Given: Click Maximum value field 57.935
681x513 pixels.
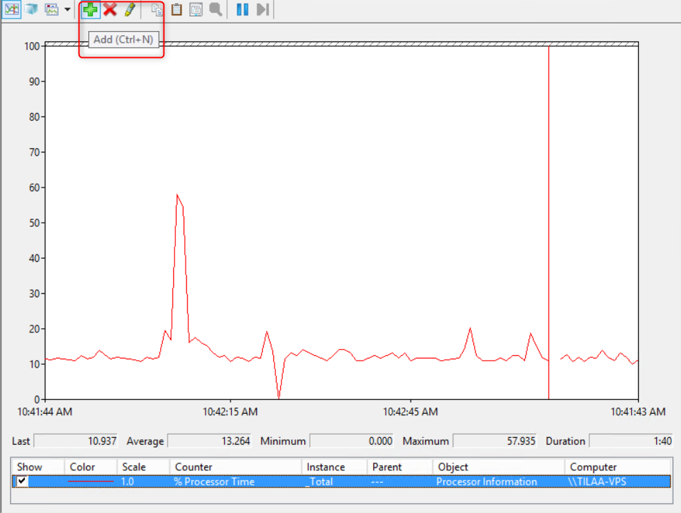Looking at the screenshot, I should pyautogui.click(x=495, y=441).
